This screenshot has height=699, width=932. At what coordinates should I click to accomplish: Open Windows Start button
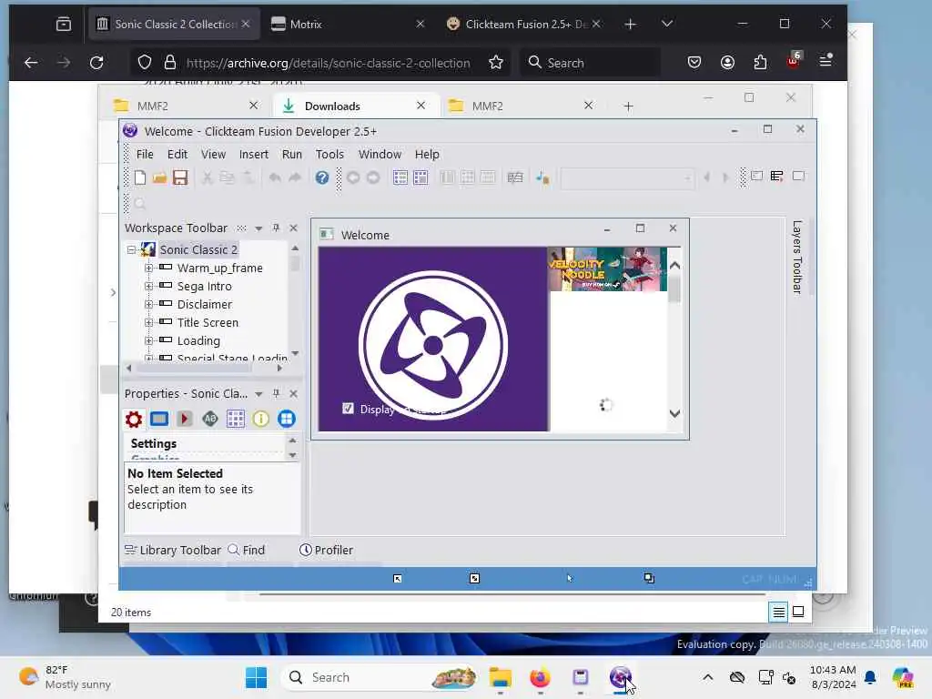pos(256,677)
